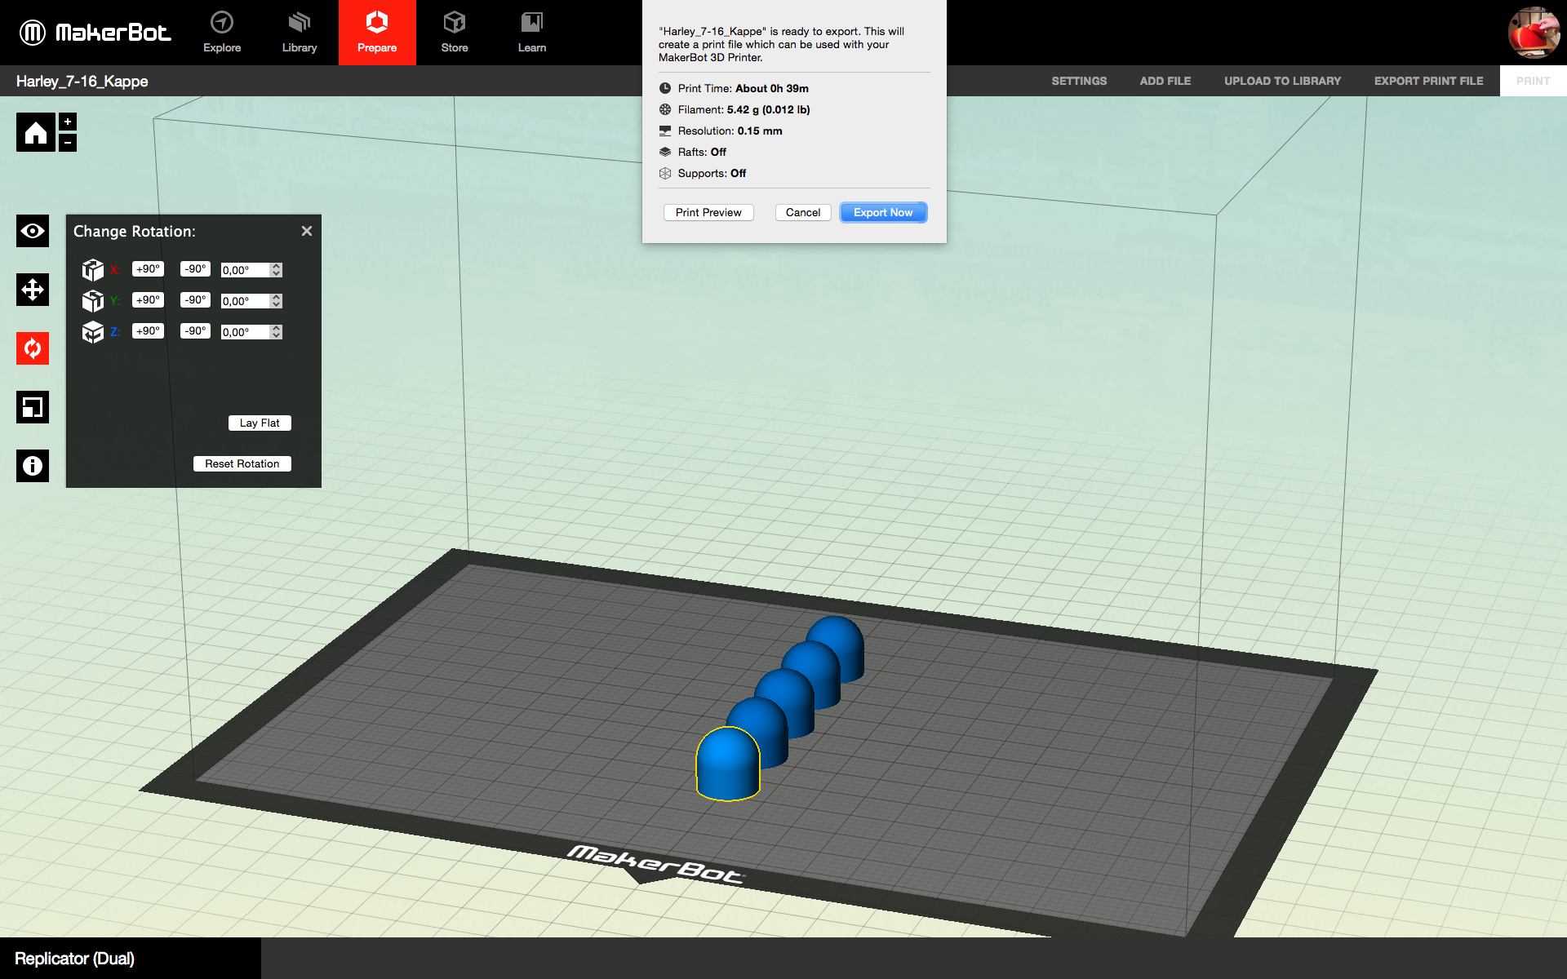
Task: Open Print Preview in export dialog
Action: 708,212
